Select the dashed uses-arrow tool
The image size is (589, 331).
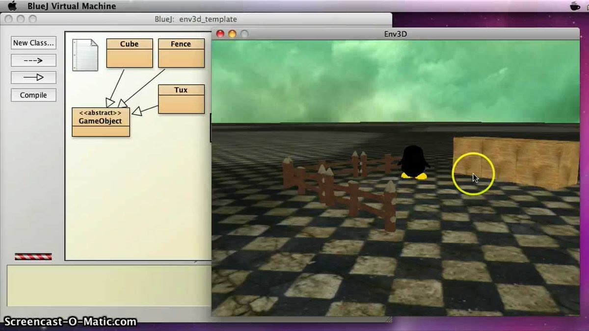[x=33, y=60]
